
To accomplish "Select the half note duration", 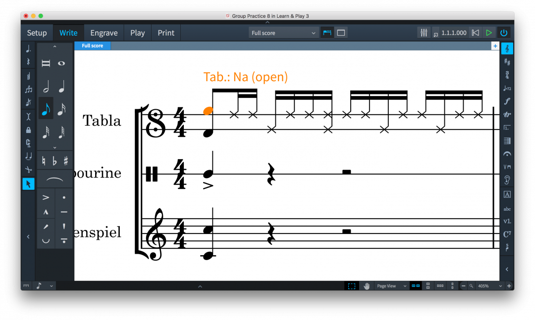I will click(46, 87).
